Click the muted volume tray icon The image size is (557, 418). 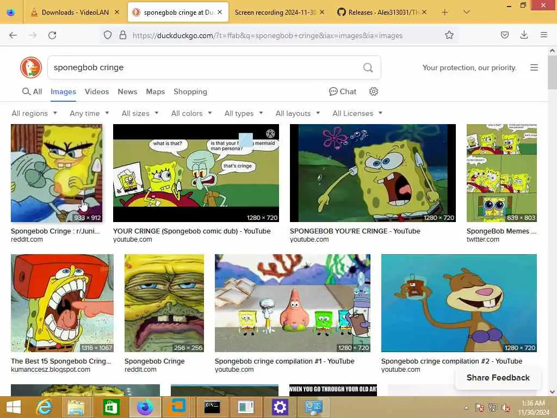pos(506,408)
